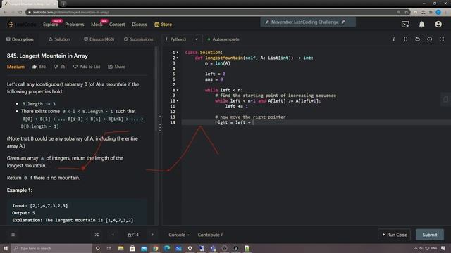Open notifications bell

click(x=421, y=25)
